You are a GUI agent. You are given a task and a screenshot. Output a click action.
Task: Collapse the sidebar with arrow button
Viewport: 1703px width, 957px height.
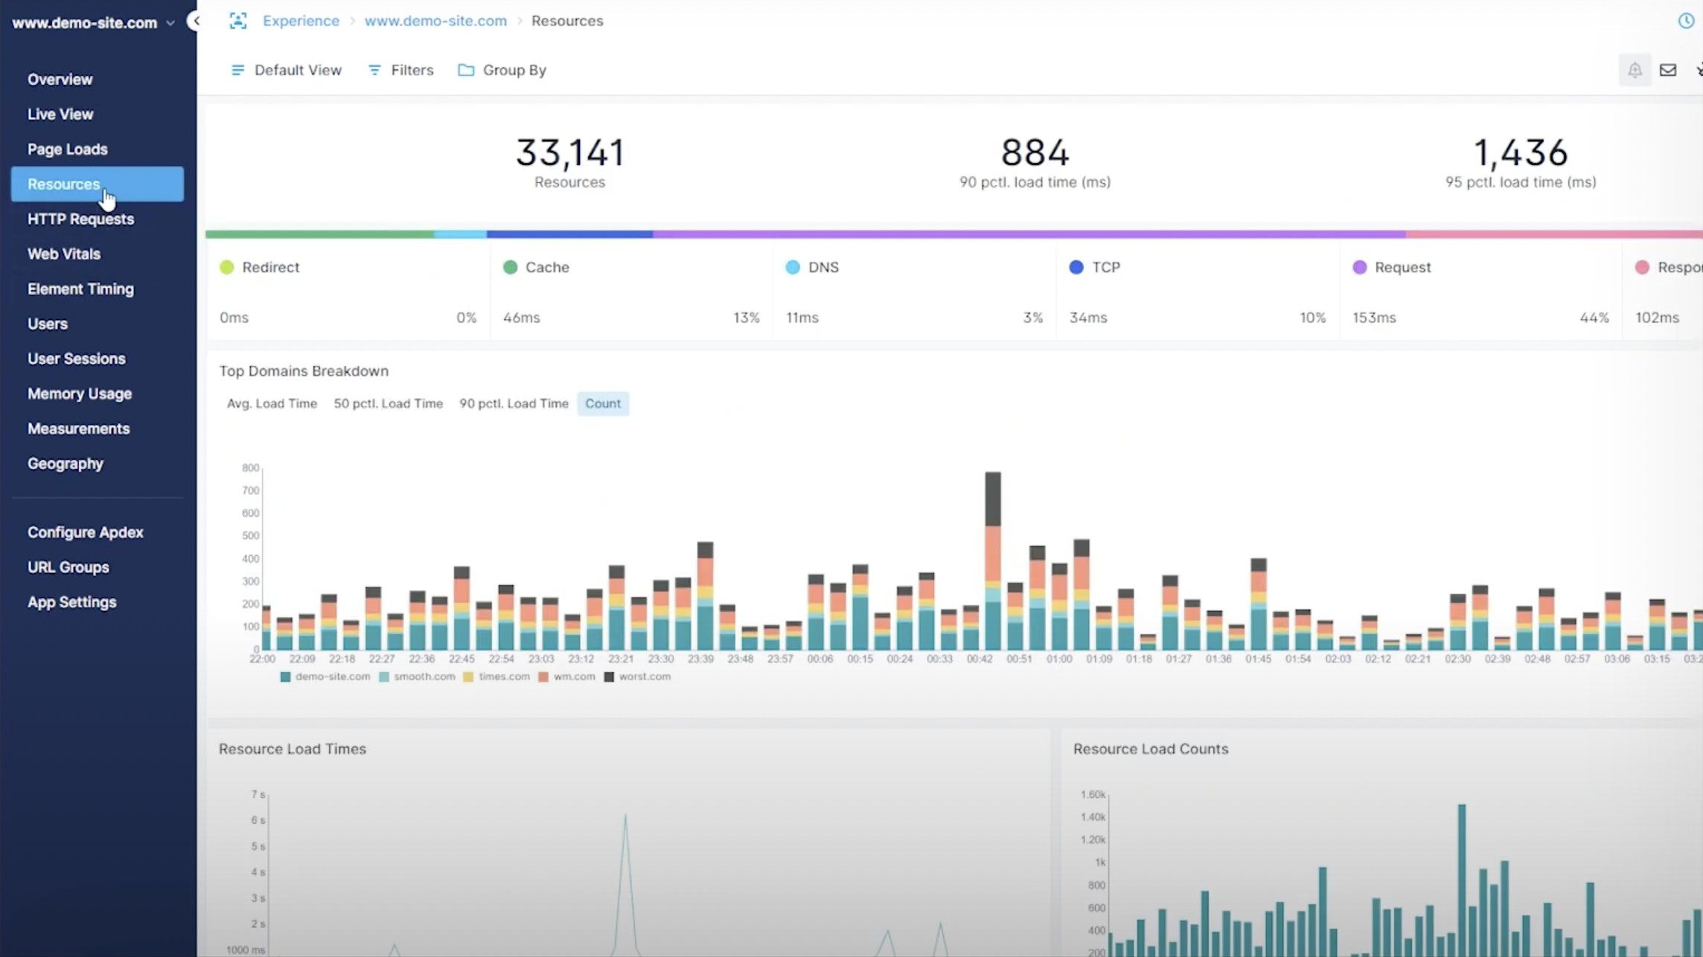click(x=195, y=21)
